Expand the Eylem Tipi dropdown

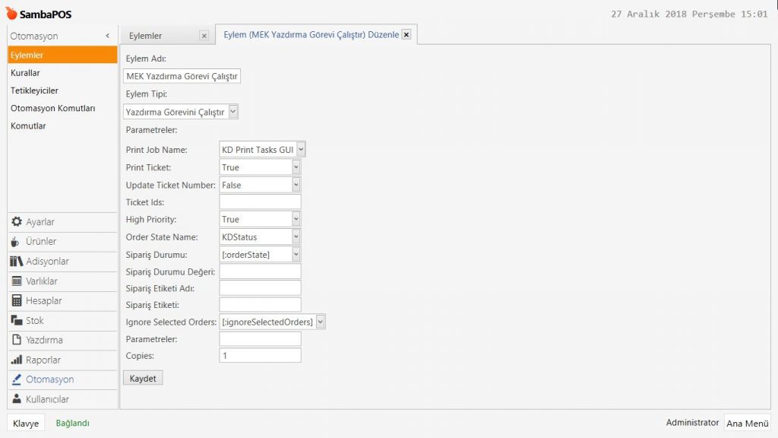[233, 112]
